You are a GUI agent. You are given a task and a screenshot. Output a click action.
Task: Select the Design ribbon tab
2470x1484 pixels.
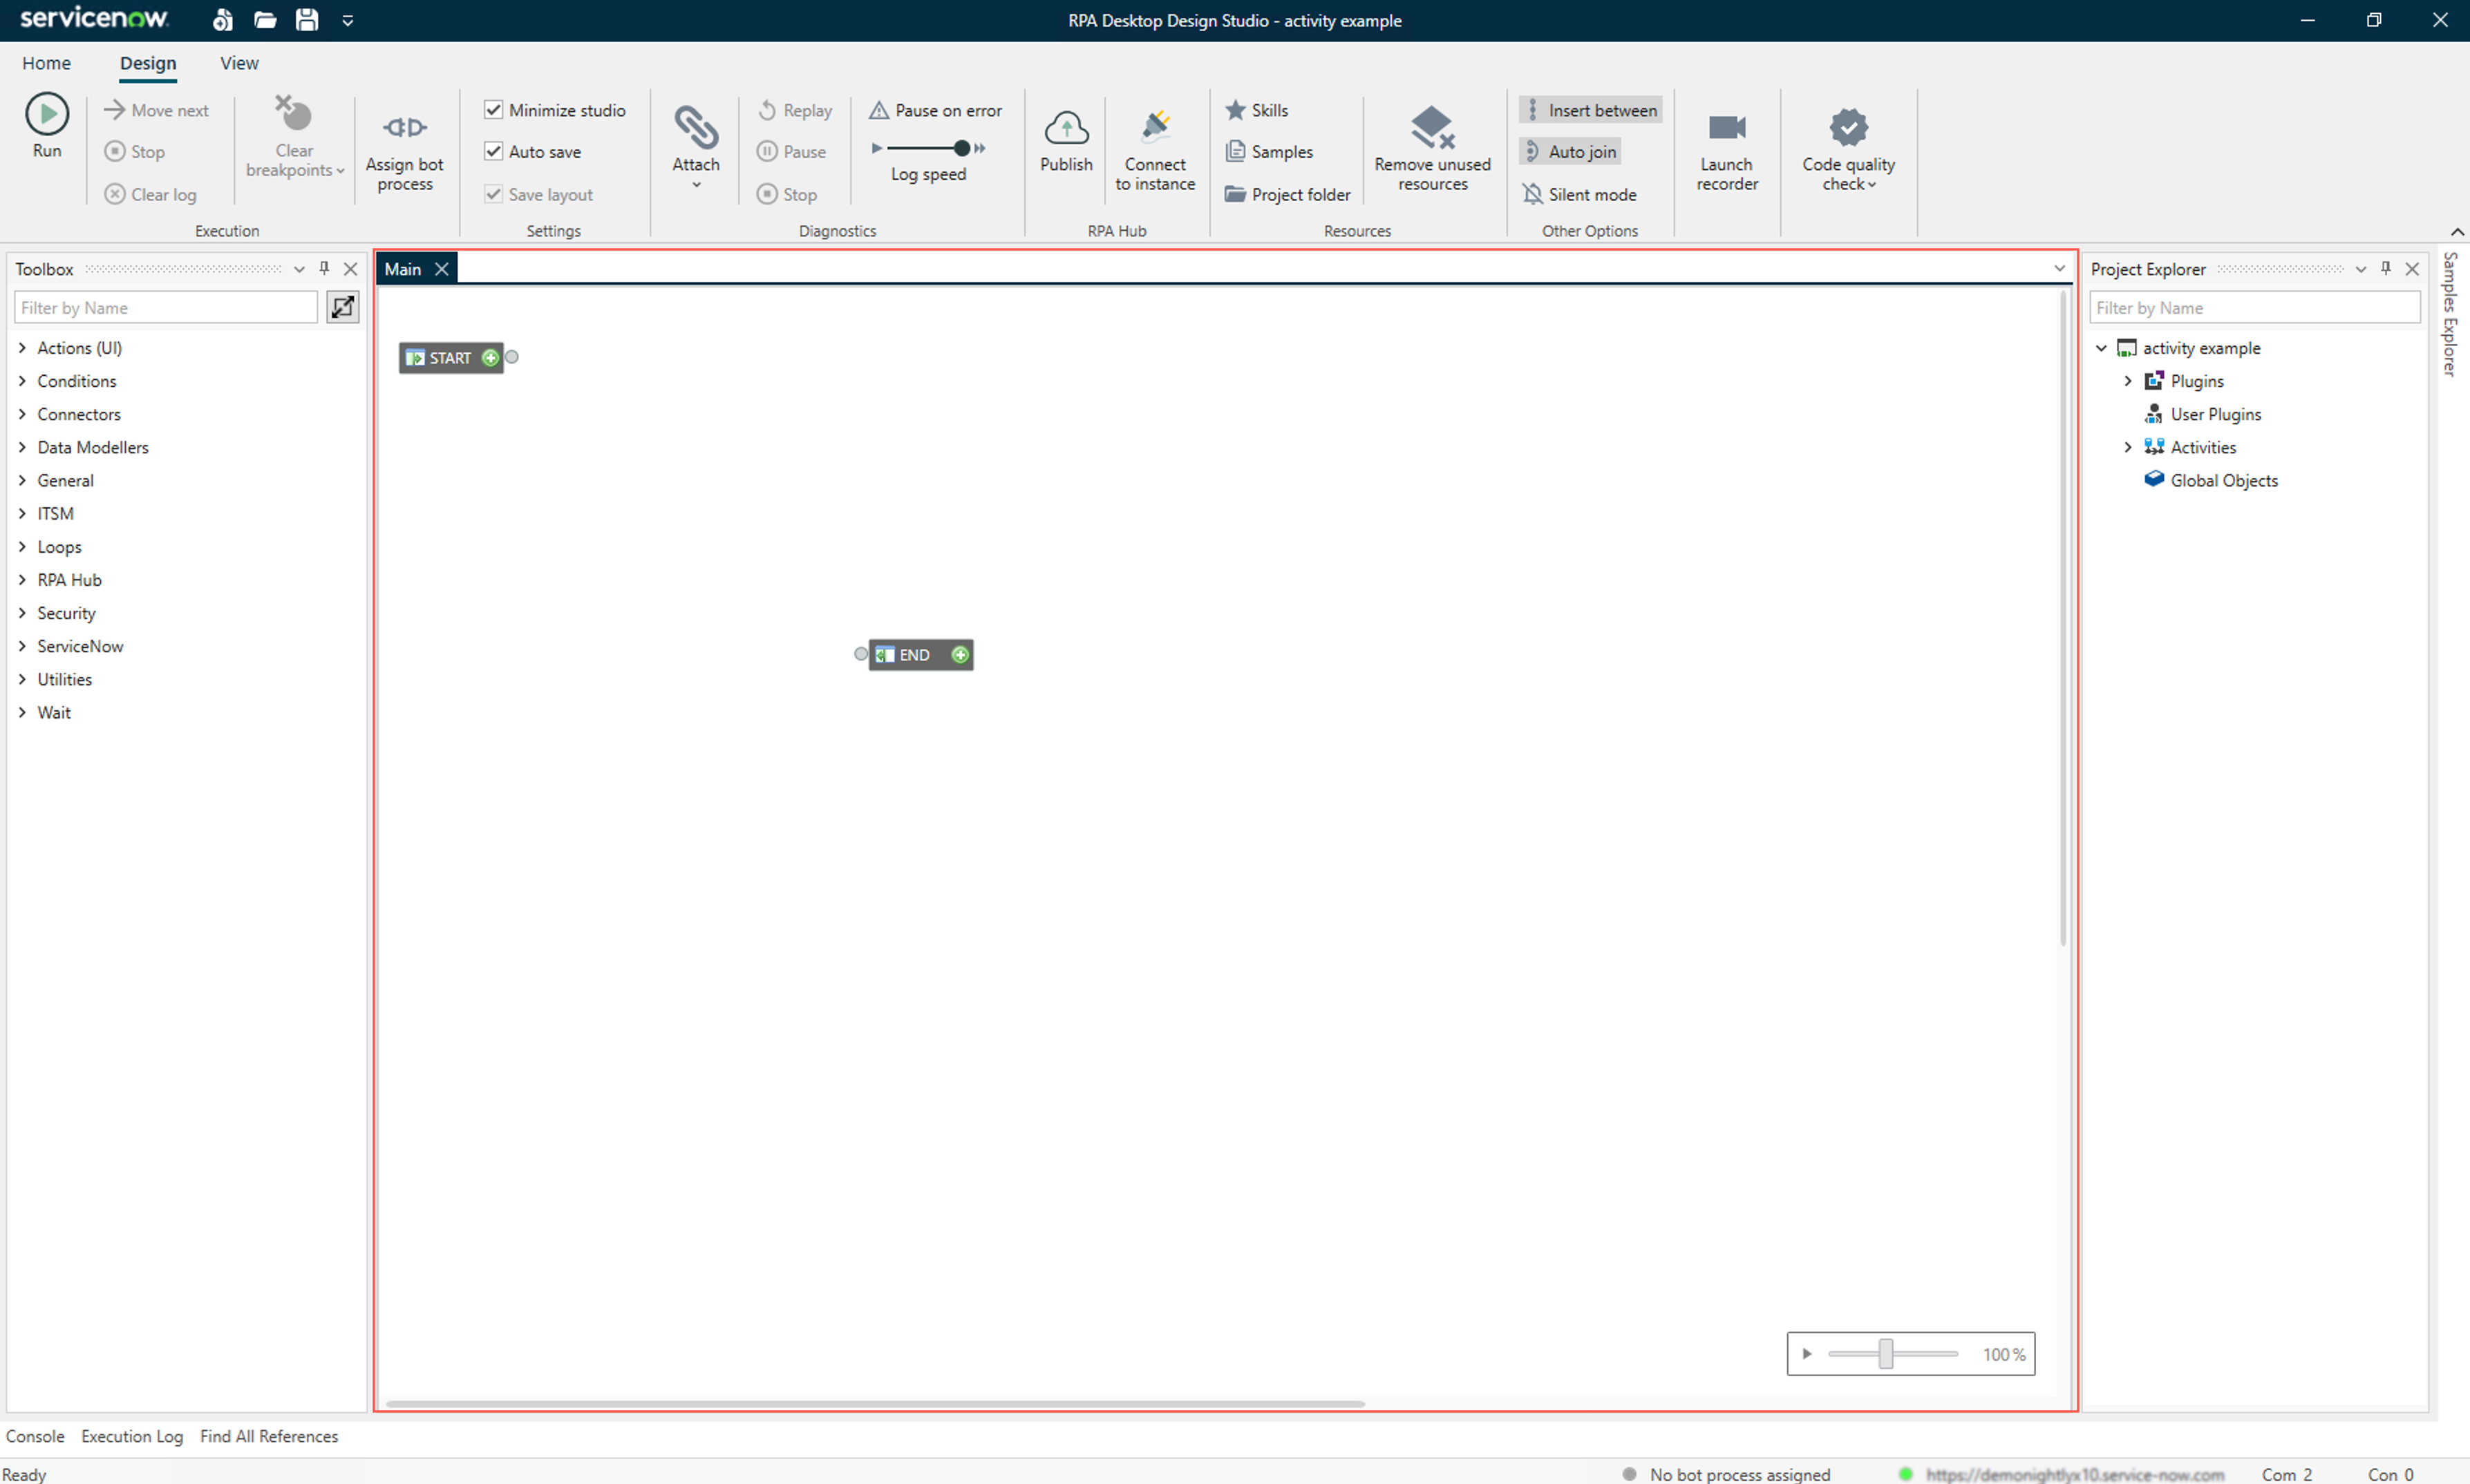coord(148,63)
